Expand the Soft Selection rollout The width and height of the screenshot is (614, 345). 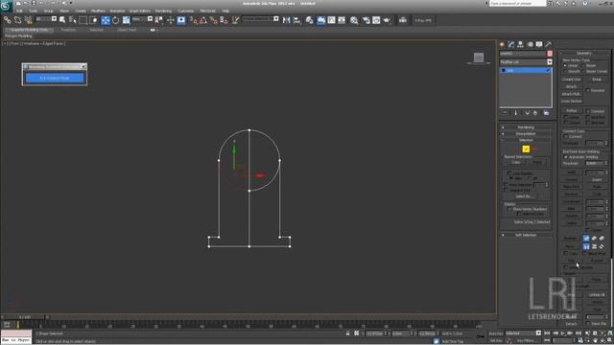pos(526,235)
